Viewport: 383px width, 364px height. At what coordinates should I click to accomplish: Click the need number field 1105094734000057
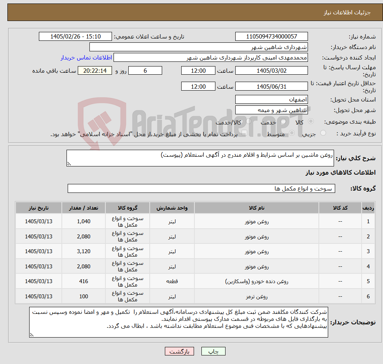(271, 37)
